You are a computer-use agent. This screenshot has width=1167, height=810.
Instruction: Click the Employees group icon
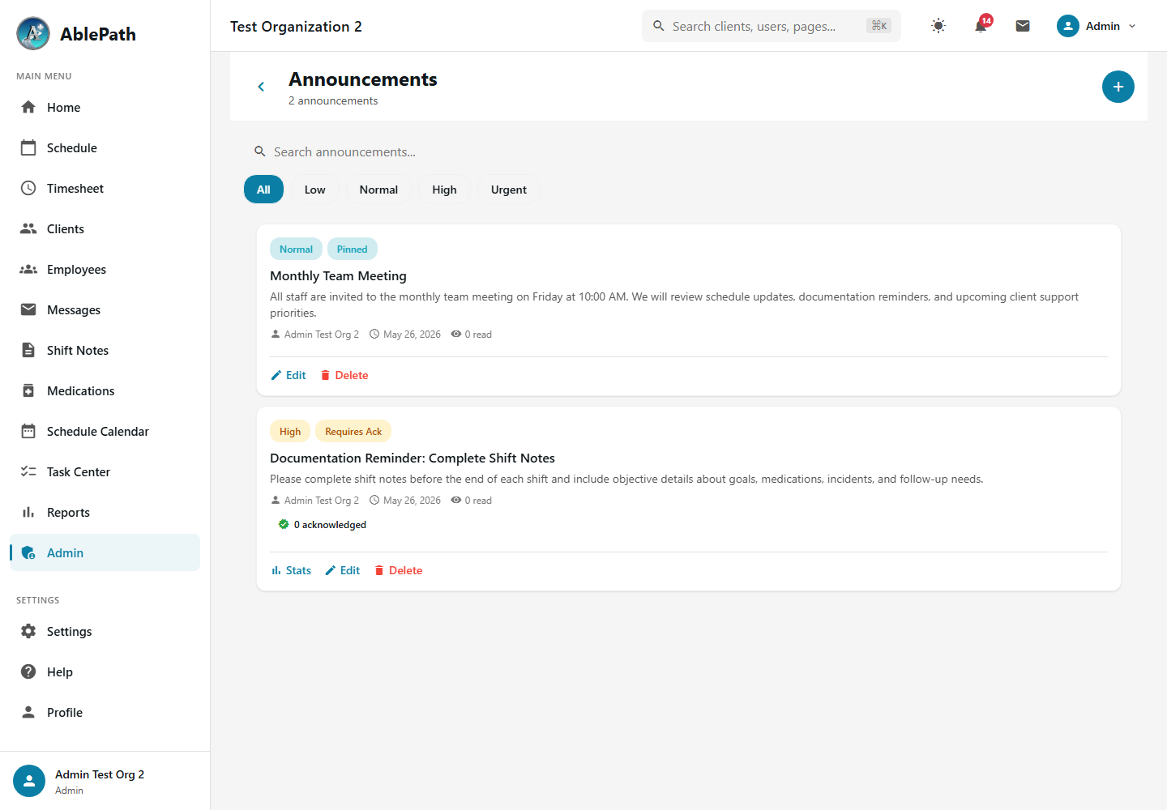tap(28, 270)
